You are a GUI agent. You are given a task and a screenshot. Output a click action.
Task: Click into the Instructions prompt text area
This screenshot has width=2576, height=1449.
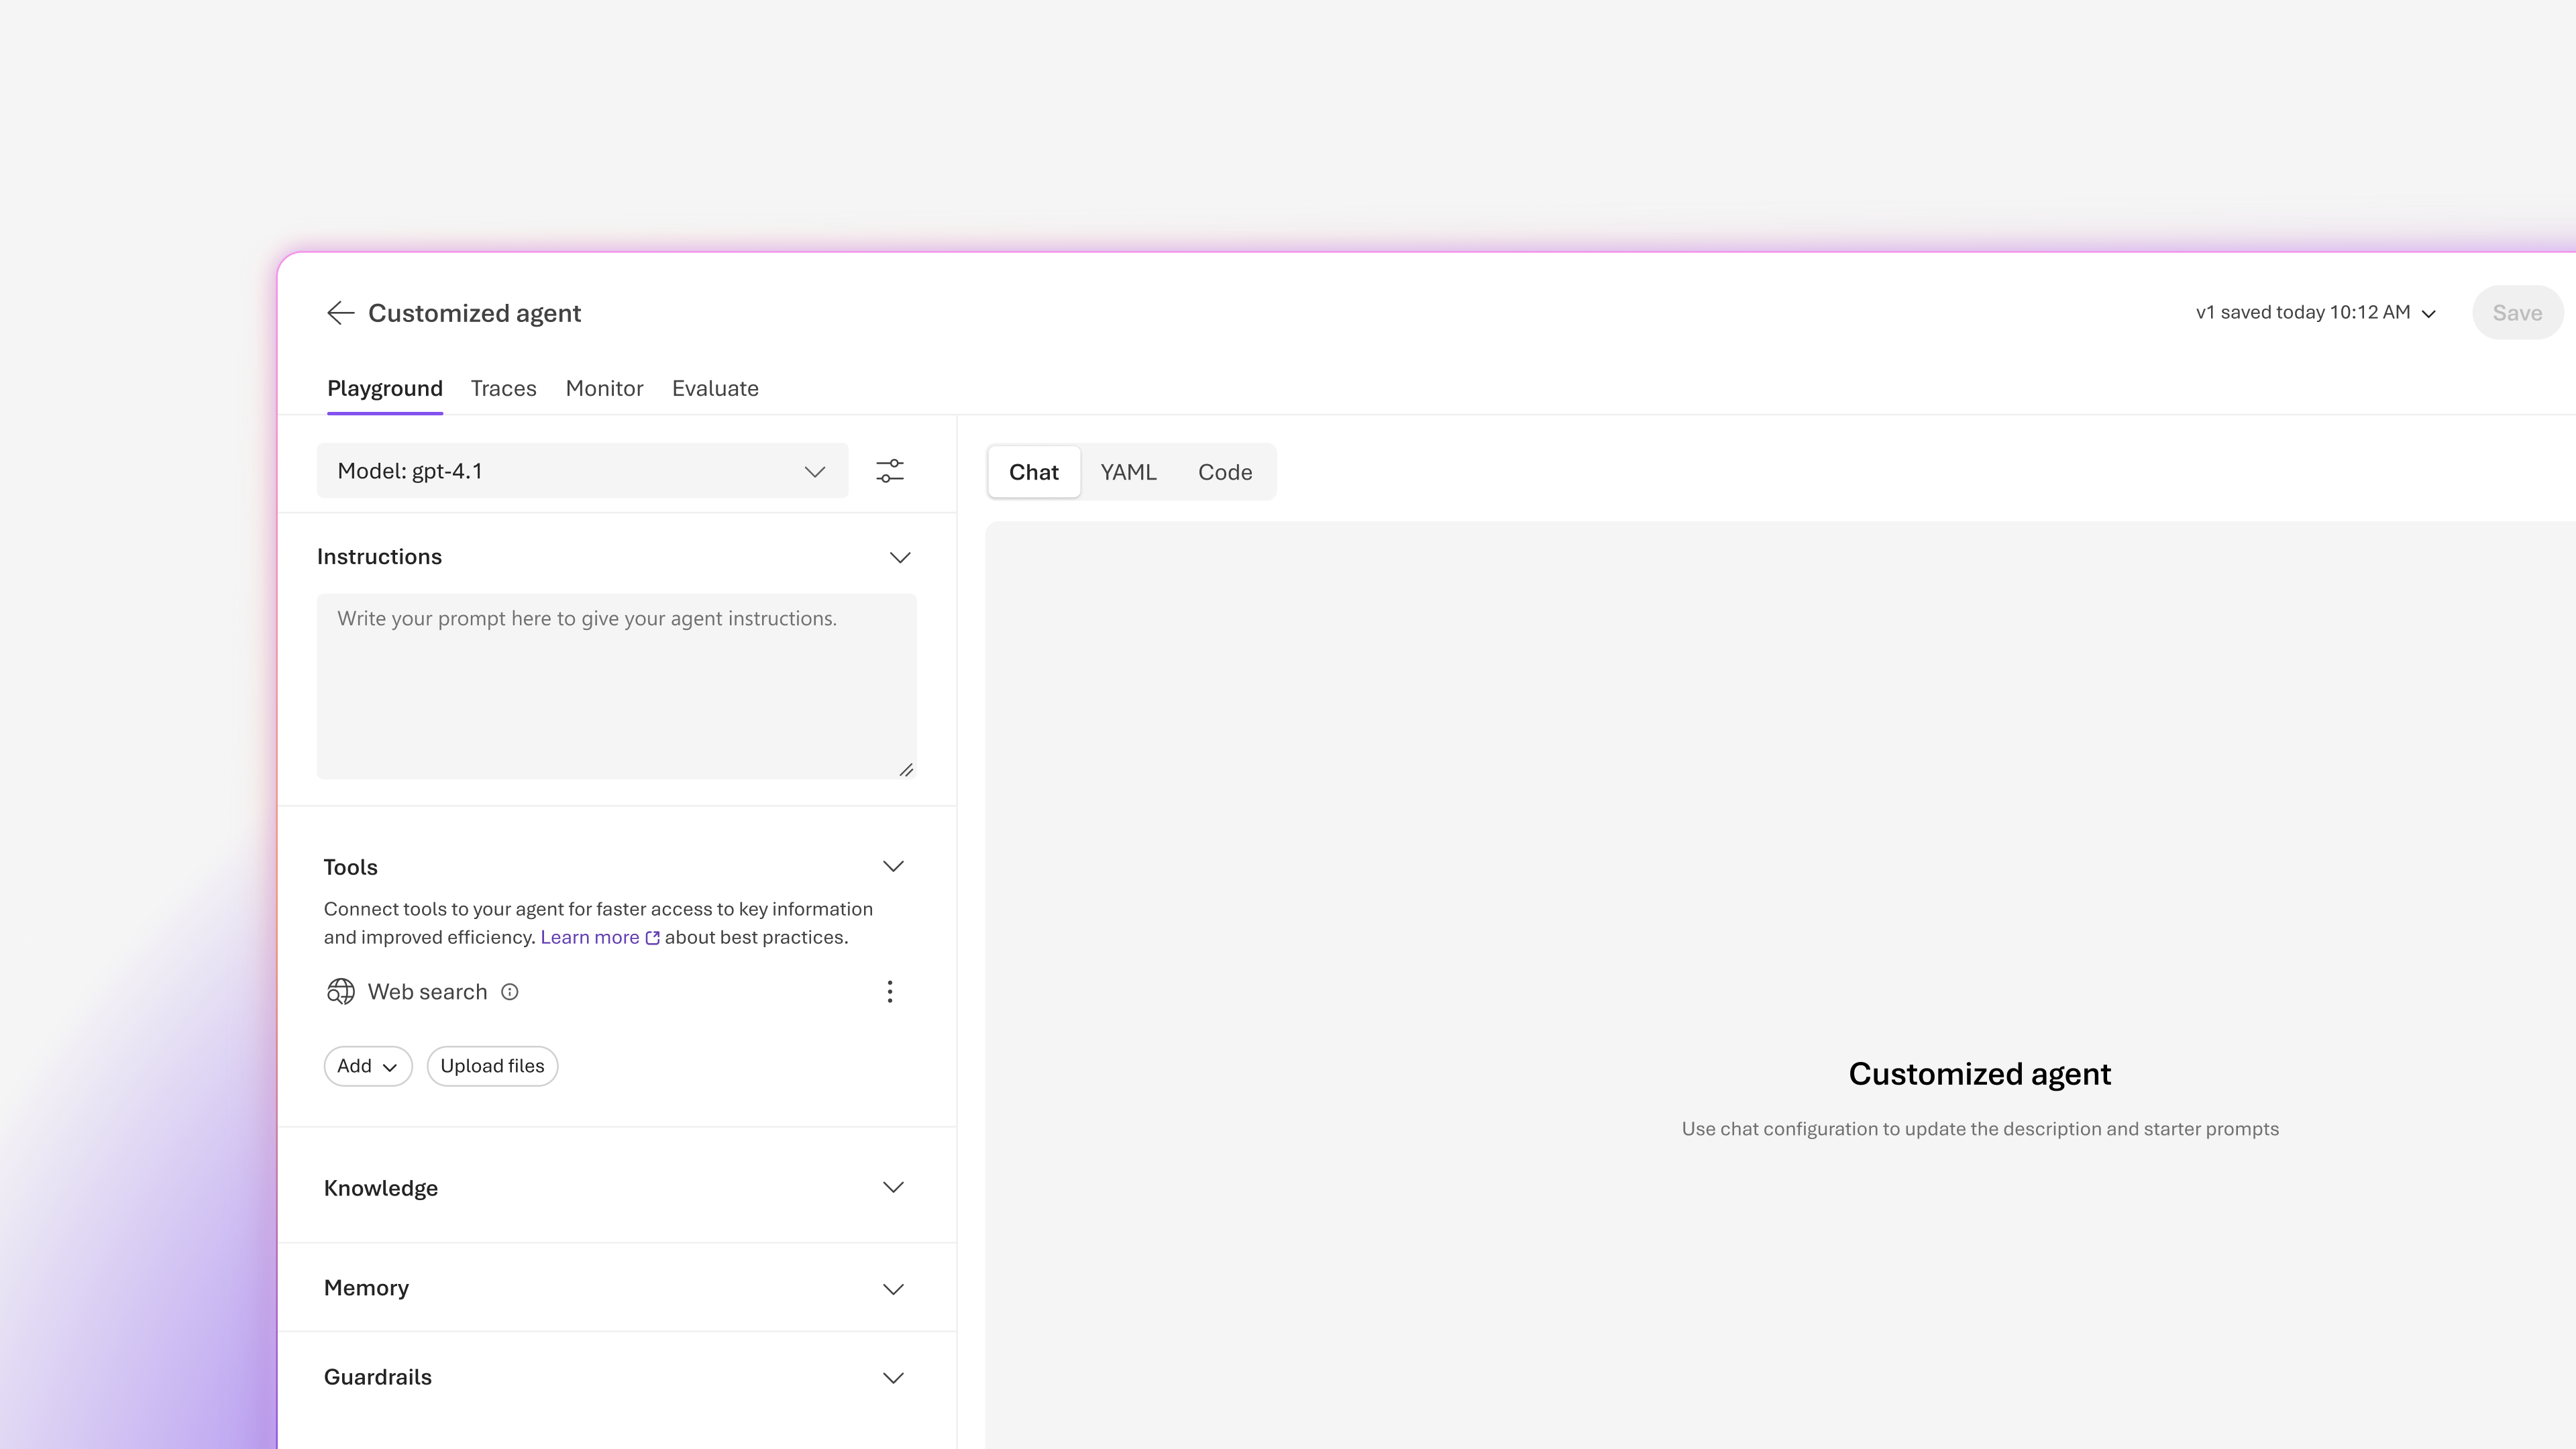(x=617, y=686)
